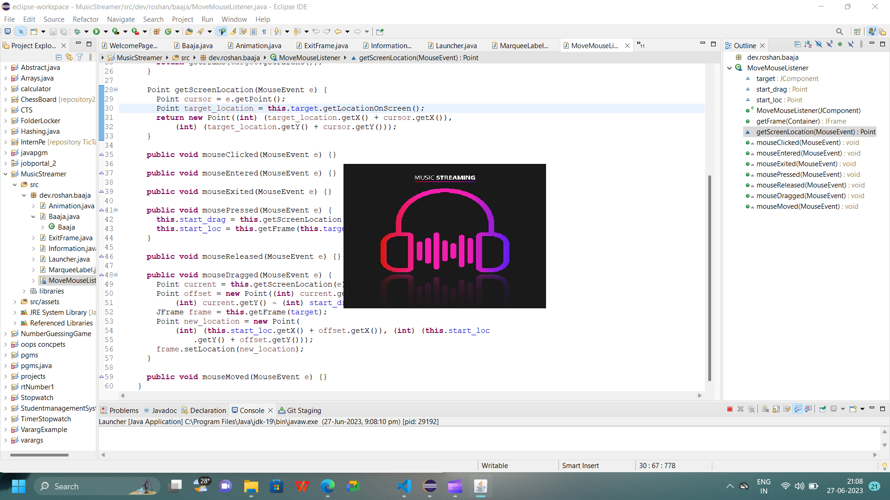The height and width of the screenshot is (500, 890).
Task: Click the Filter funnel icon in Project Explorer
Action: pos(80,57)
